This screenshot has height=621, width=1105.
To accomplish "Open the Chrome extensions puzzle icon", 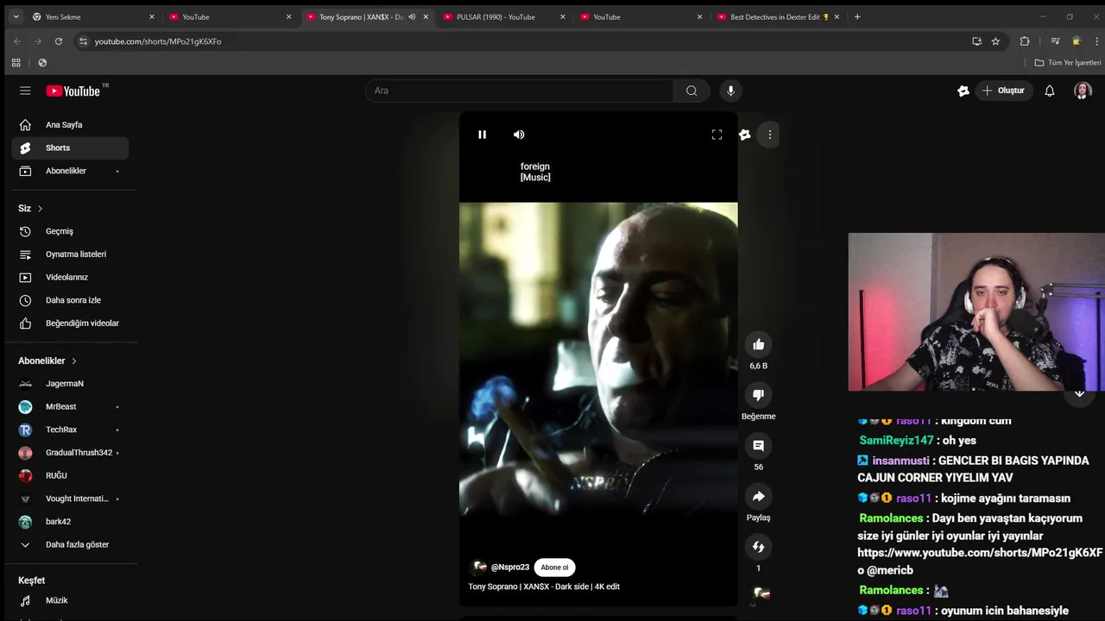I will [x=1025, y=41].
